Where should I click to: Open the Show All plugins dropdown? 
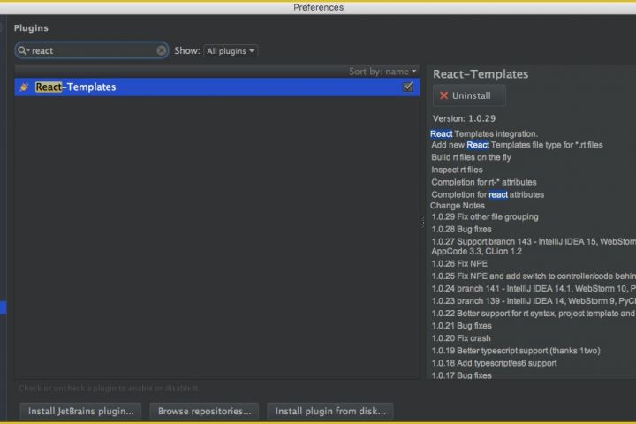[x=231, y=50]
